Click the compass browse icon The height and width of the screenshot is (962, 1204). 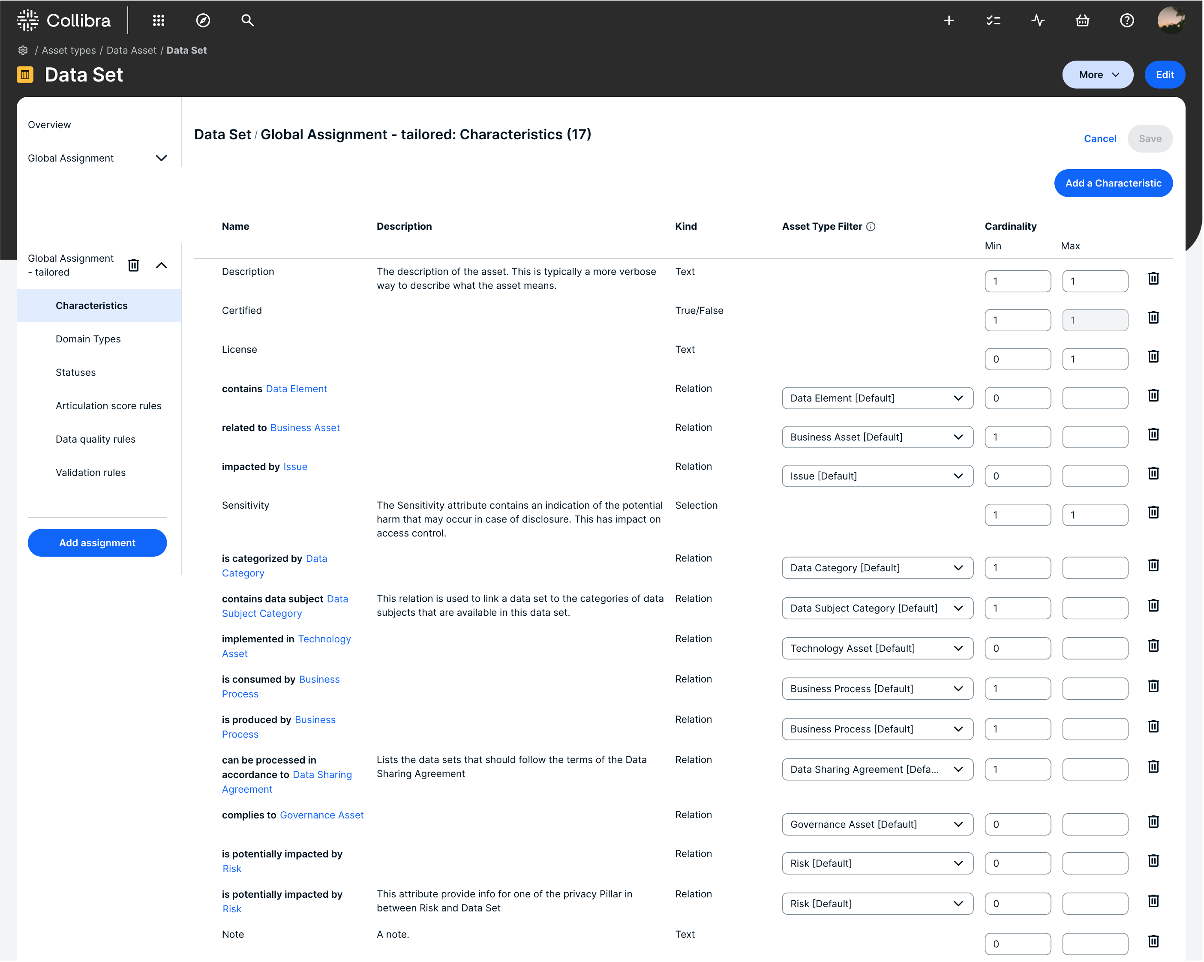[x=203, y=21]
